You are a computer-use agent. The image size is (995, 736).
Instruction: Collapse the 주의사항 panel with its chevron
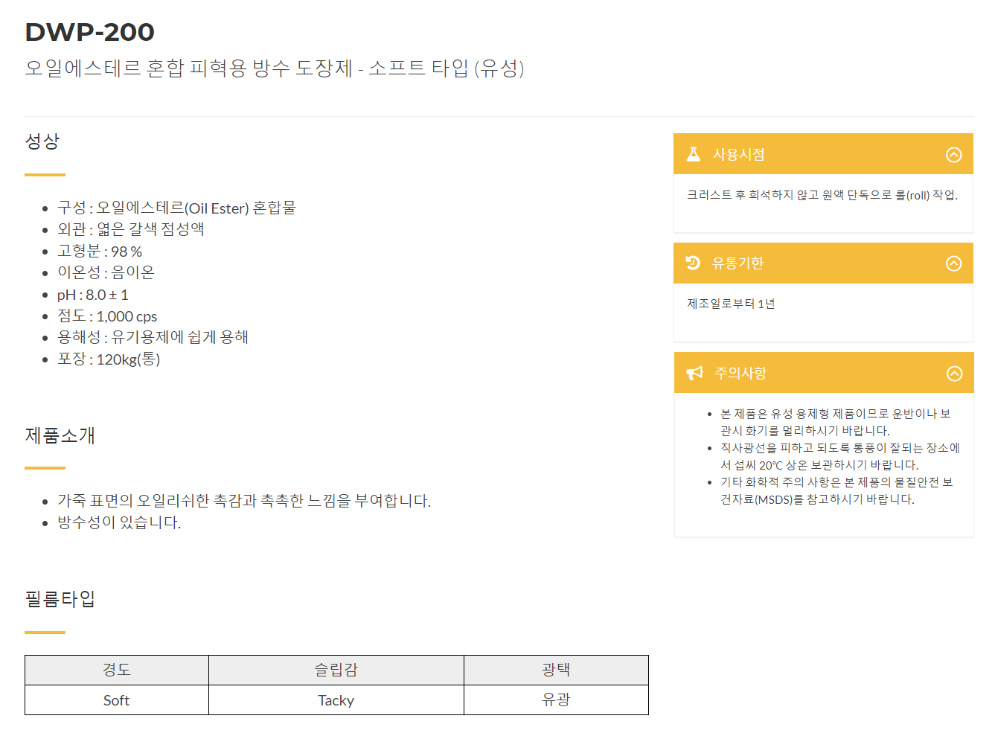click(954, 374)
